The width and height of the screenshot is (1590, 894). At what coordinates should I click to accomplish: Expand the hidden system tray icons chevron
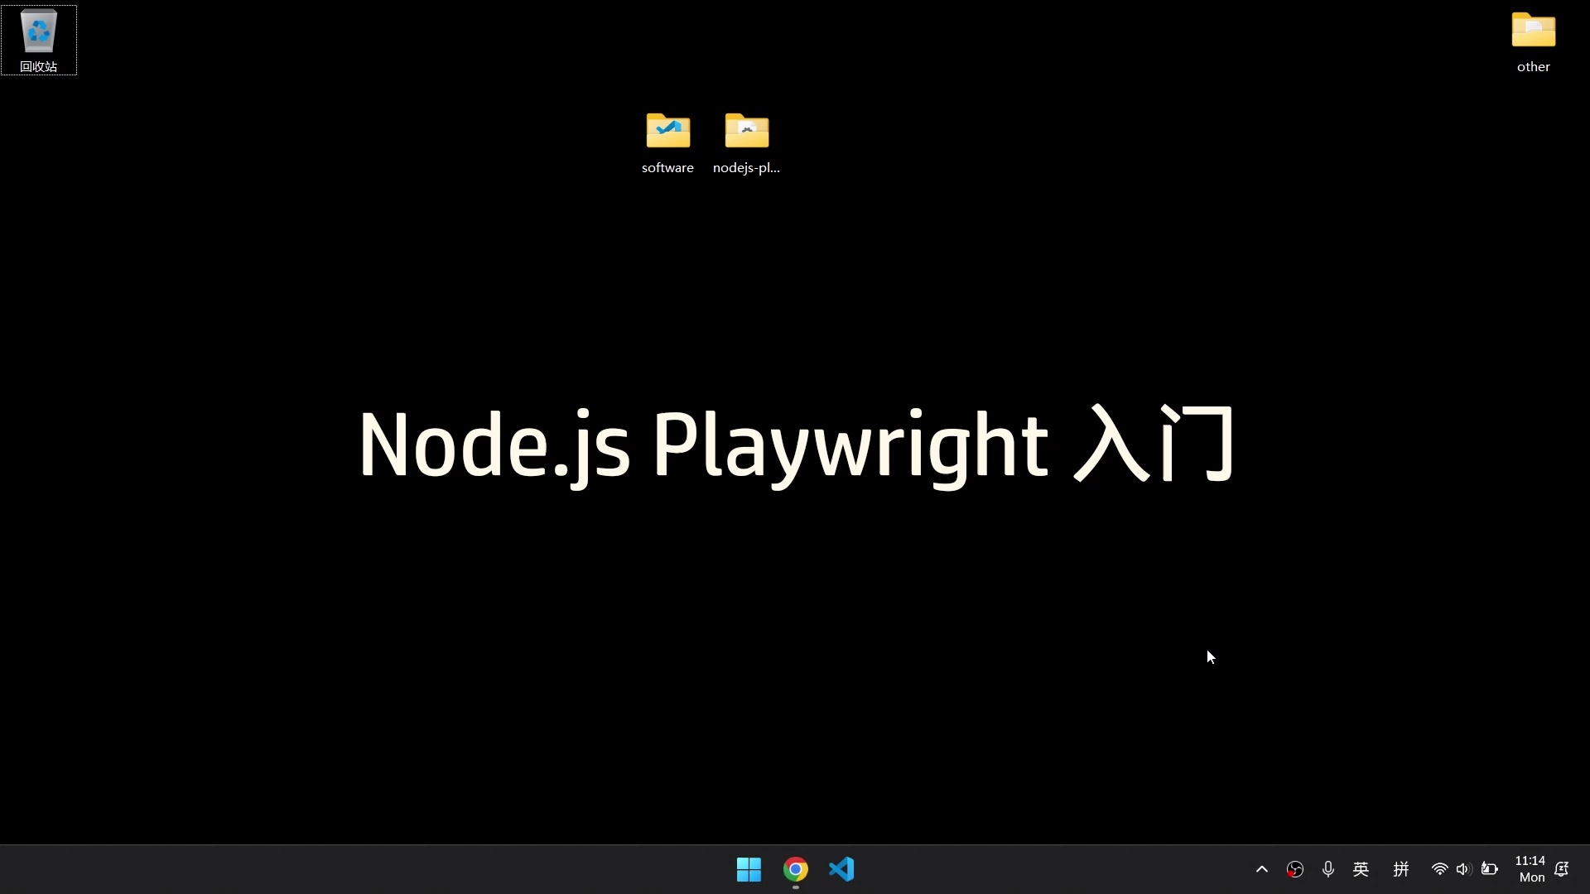1260,870
